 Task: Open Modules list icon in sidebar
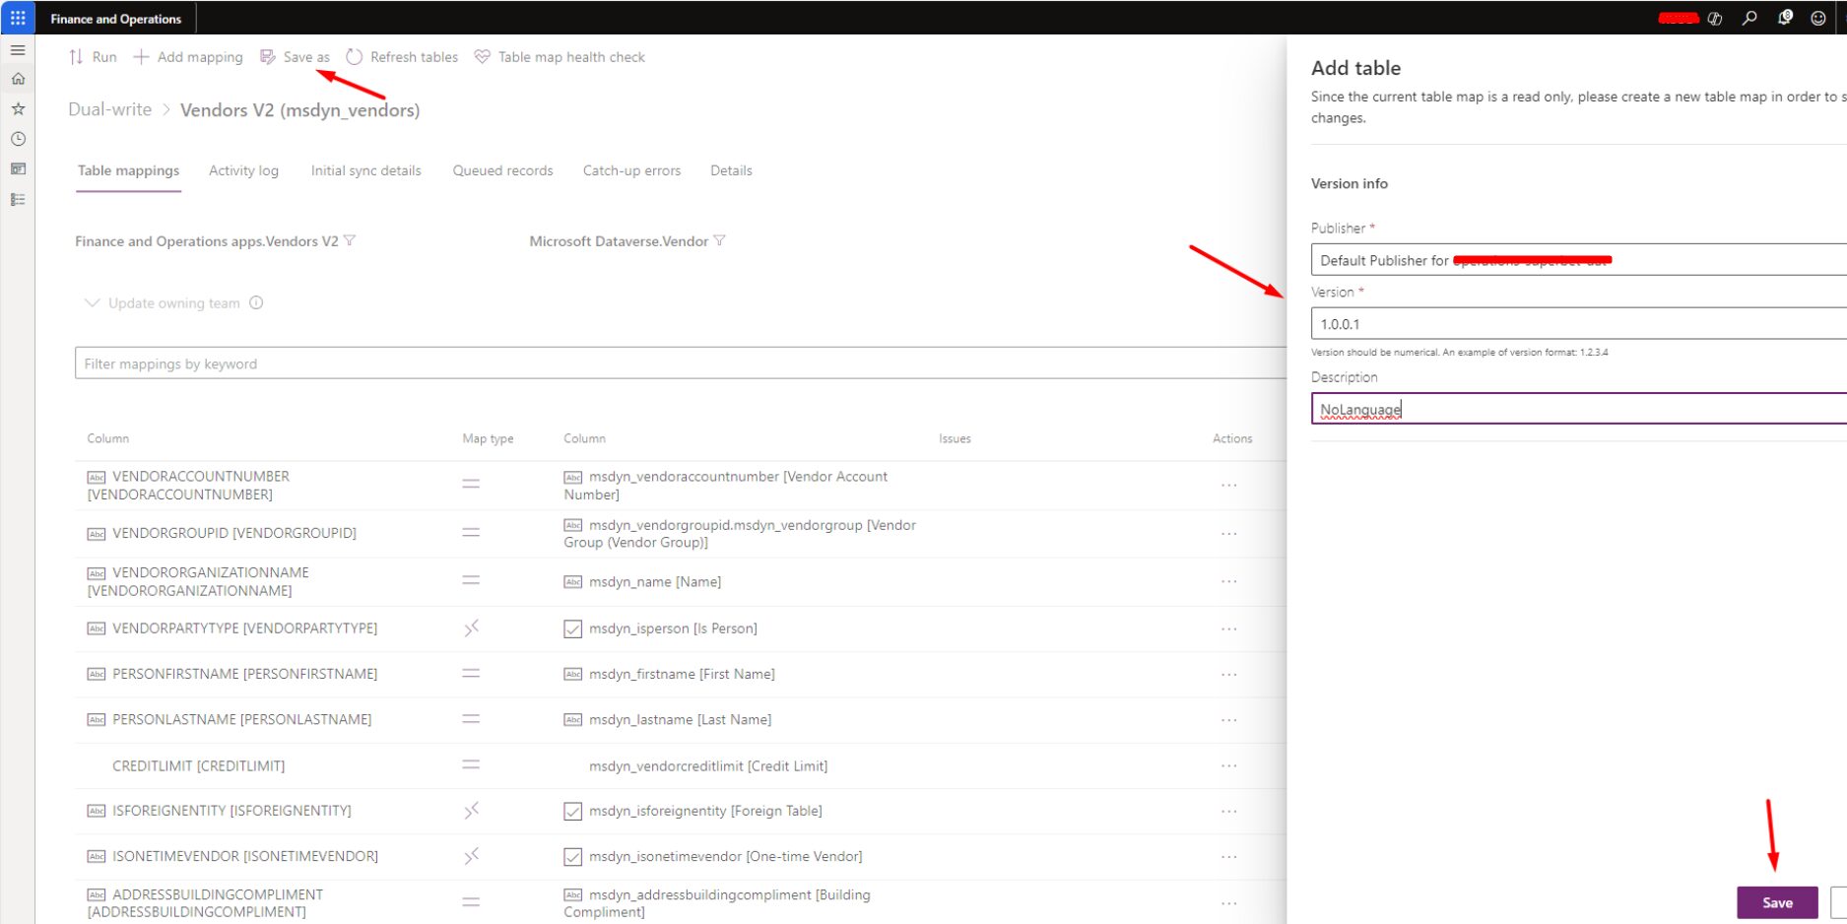tap(18, 199)
